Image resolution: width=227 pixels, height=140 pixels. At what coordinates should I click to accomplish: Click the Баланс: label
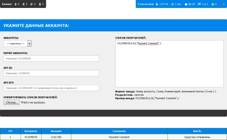tap(7, 4)
